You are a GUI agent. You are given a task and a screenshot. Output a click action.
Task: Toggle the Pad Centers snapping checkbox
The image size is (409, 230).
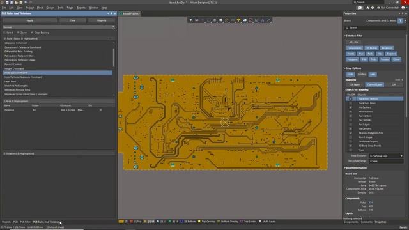(351, 116)
